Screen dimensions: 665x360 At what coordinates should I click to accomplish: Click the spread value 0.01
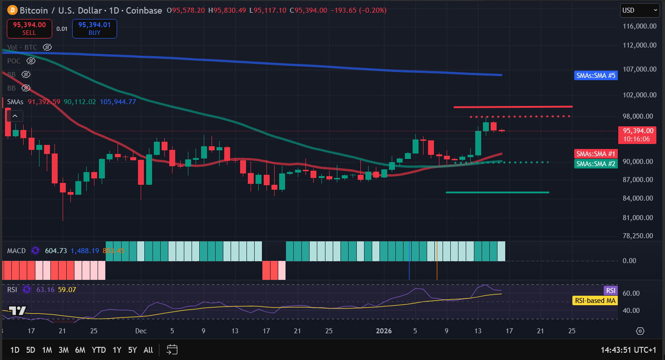(62, 29)
